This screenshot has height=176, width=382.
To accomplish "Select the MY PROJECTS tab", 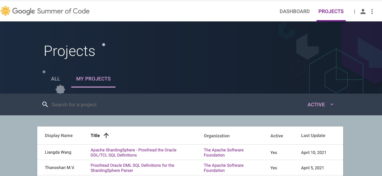I will pos(93,79).
